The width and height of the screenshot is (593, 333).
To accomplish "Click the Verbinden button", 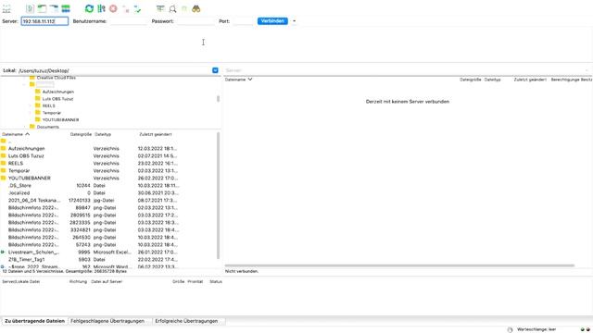I will click(x=272, y=21).
